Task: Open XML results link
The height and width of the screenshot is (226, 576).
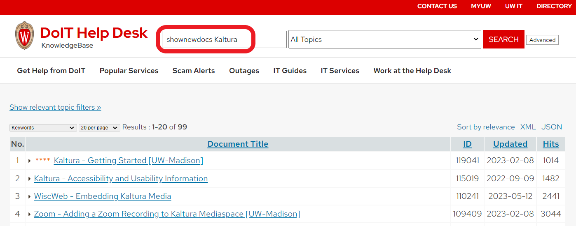Action: (528, 127)
